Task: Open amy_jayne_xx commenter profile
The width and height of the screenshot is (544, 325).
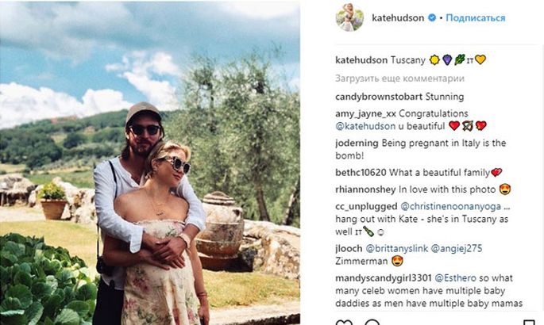Action: point(365,113)
